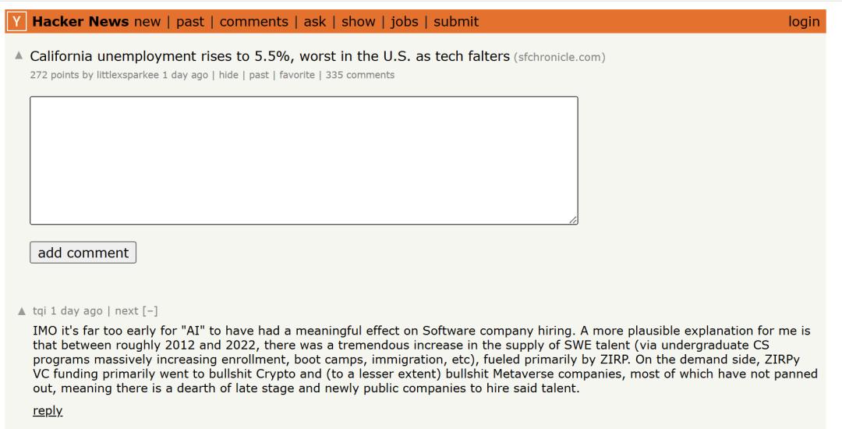
Task: Open the 'new' navigation link
Action: 147,22
